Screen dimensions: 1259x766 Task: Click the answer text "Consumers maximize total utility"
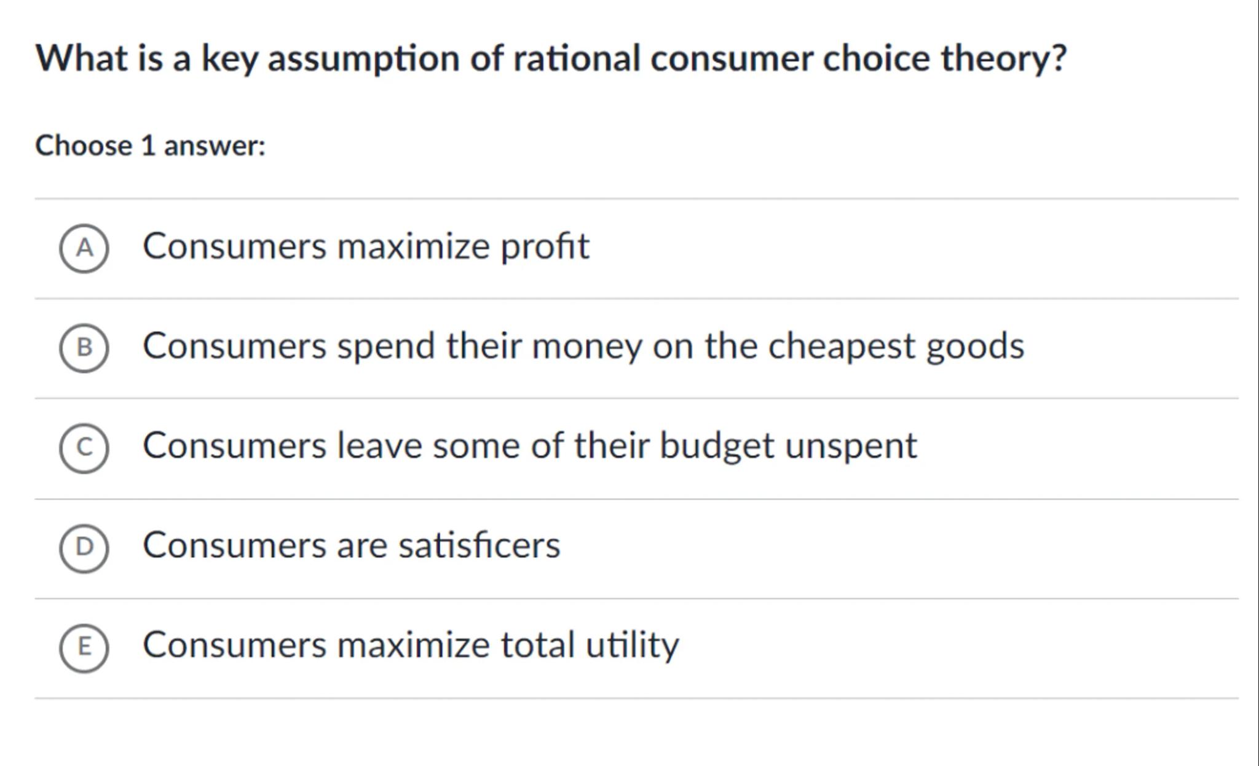click(x=411, y=645)
